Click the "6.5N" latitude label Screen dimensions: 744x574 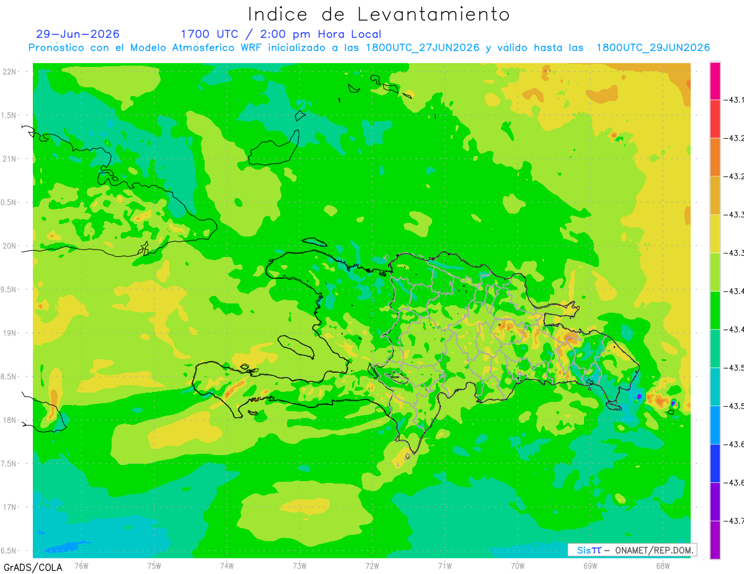tap(9, 550)
